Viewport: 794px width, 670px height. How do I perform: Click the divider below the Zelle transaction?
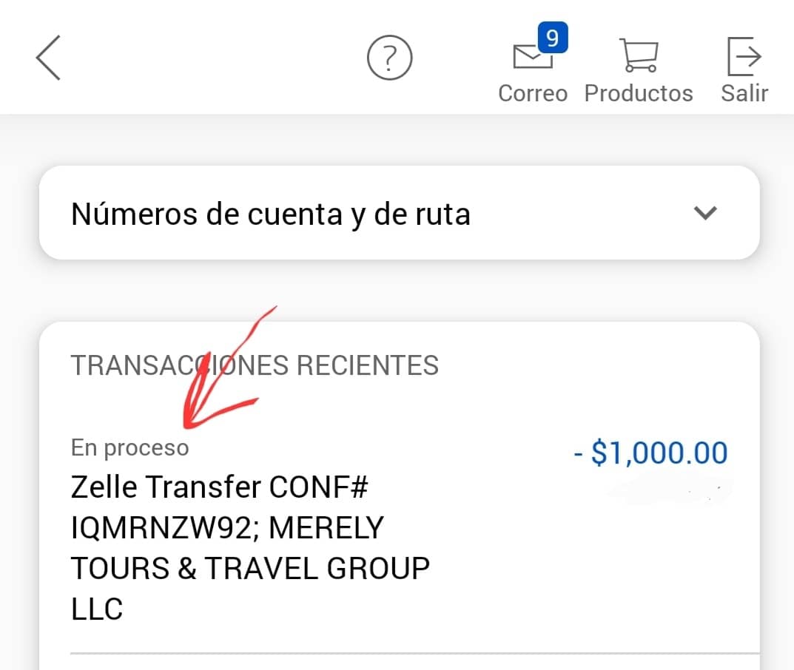pos(415,653)
